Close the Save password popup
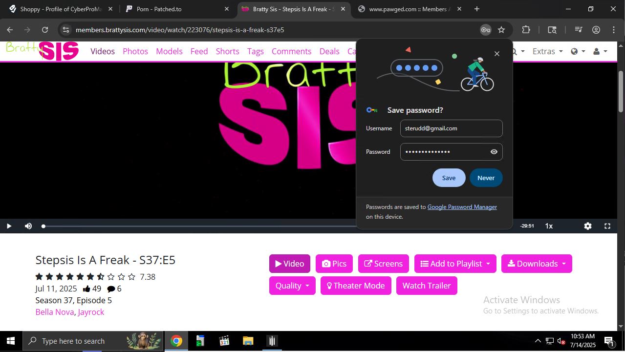 click(497, 54)
